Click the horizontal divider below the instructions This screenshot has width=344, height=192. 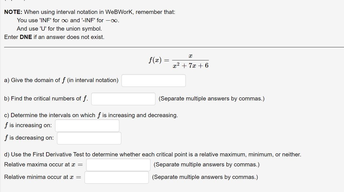coord(172,47)
